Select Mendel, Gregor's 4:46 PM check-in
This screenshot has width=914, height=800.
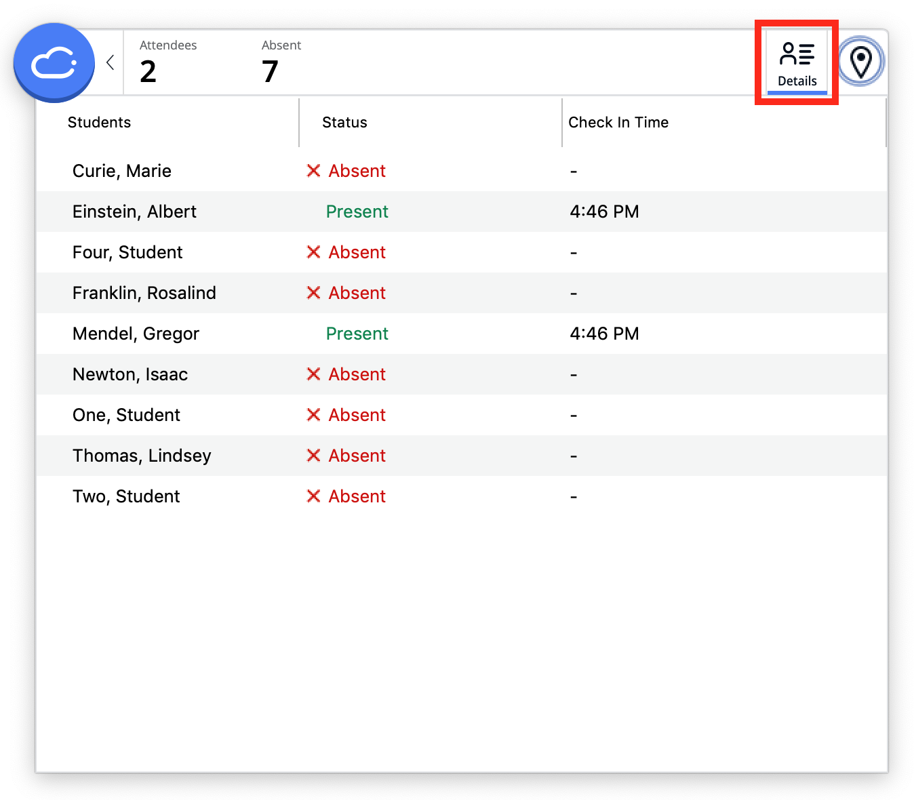[604, 334]
